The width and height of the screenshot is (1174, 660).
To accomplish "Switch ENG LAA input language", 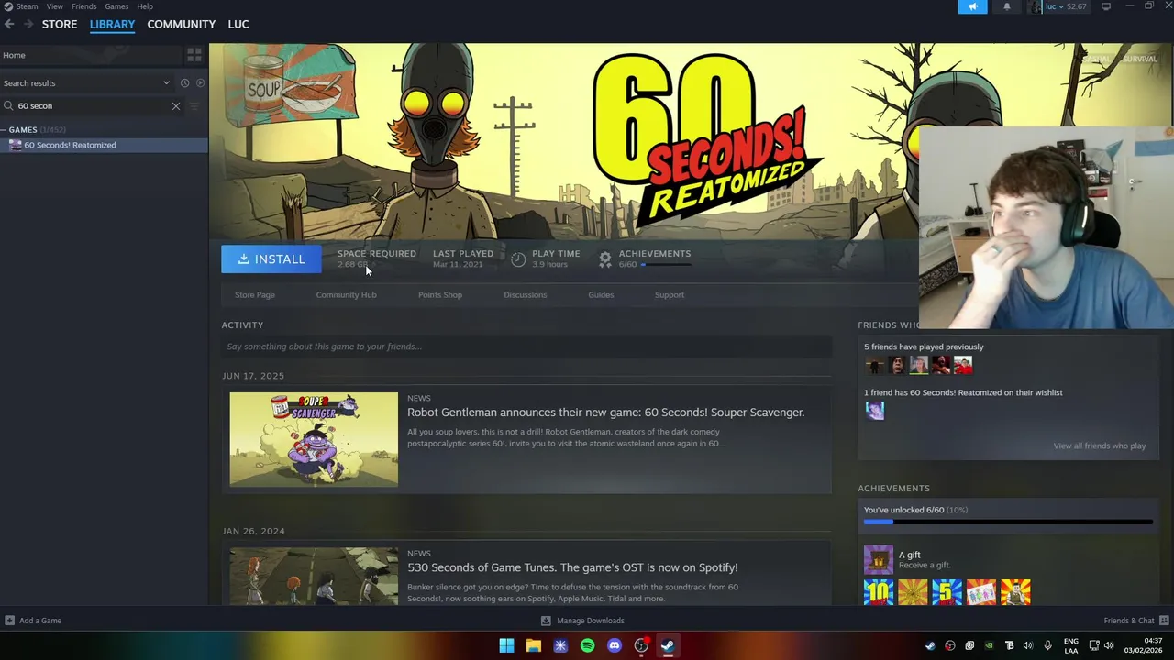I will [1071, 645].
